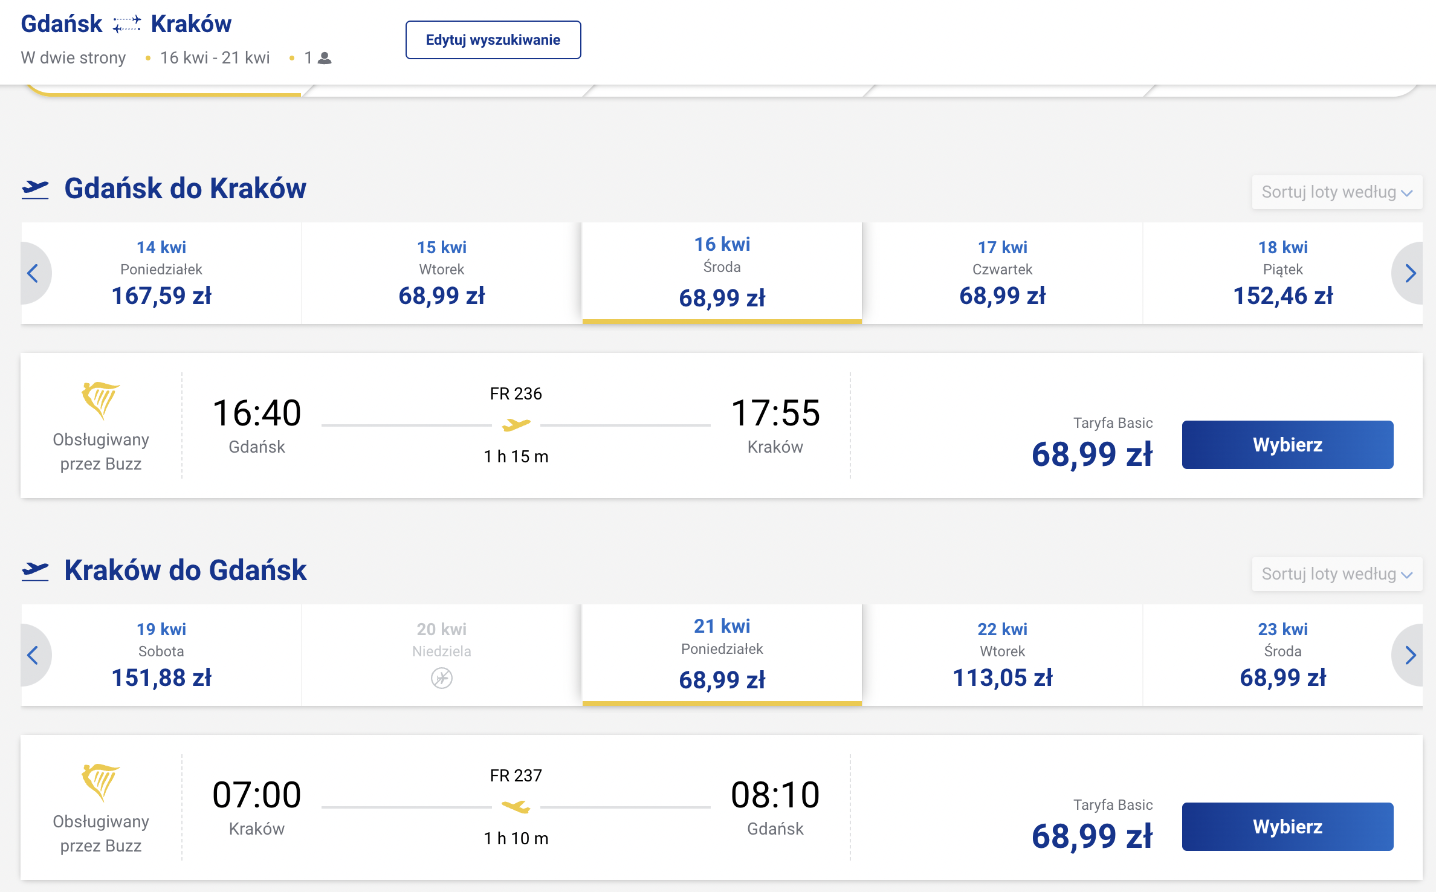Show later return dates with right arrow
This screenshot has height=892, width=1436.
[x=1409, y=655]
